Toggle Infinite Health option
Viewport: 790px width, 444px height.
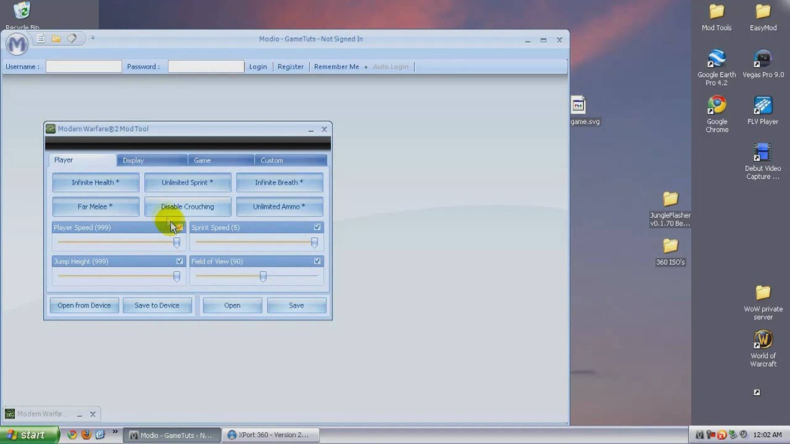(x=96, y=183)
